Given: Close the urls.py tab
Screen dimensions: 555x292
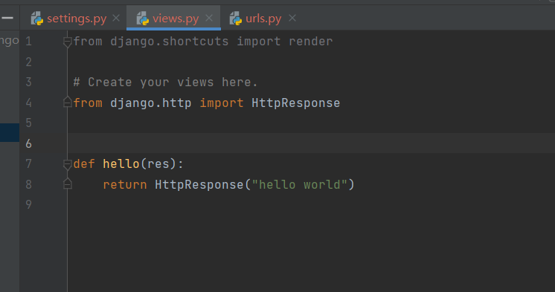Looking at the screenshot, I should 292,18.
